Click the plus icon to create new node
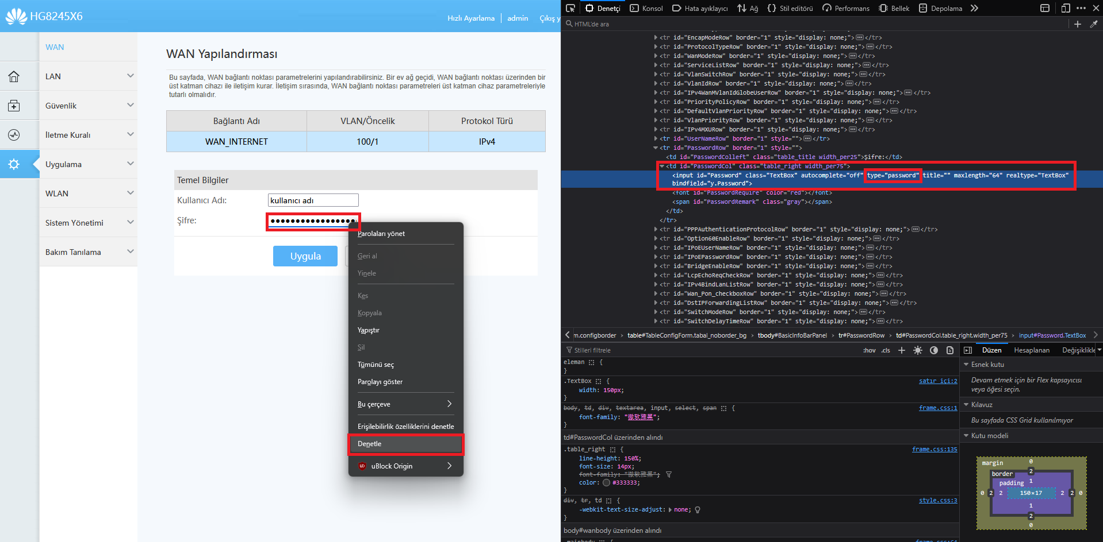The width and height of the screenshot is (1103, 542). point(1078,24)
